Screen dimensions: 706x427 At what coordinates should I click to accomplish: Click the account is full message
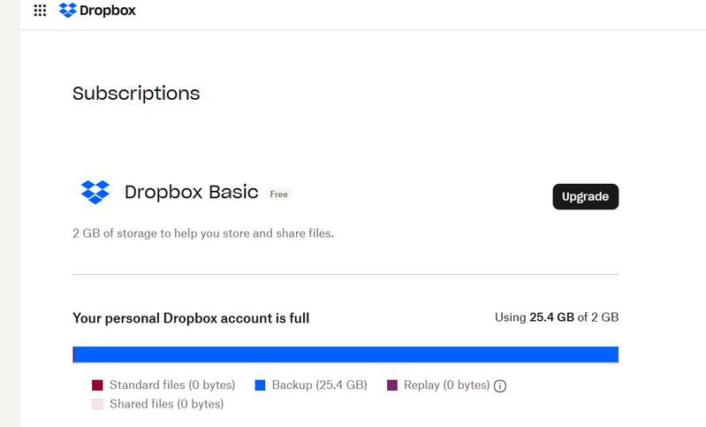[191, 318]
